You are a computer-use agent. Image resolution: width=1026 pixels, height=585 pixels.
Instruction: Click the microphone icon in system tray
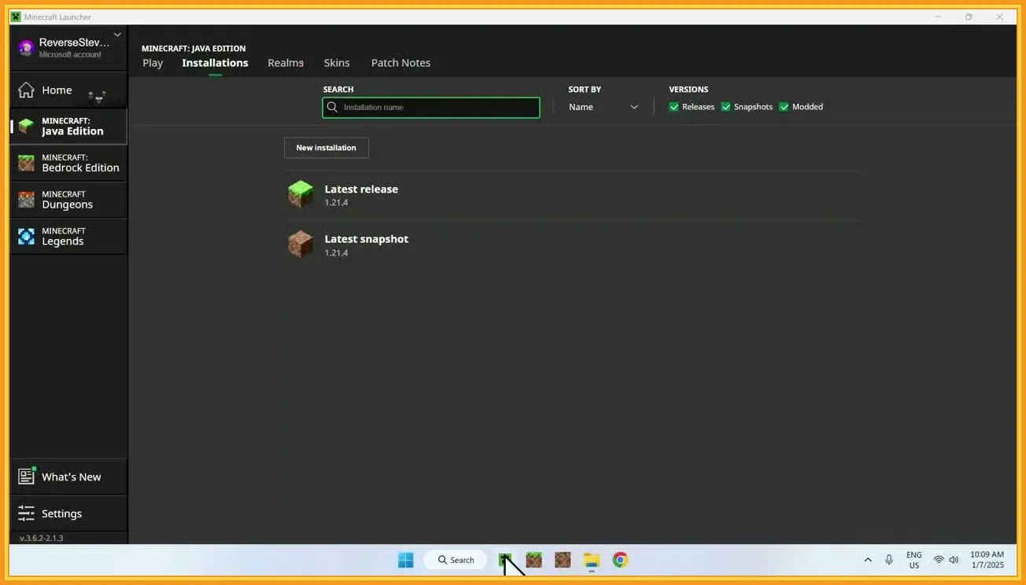pyautogui.click(x=889, y=560)
